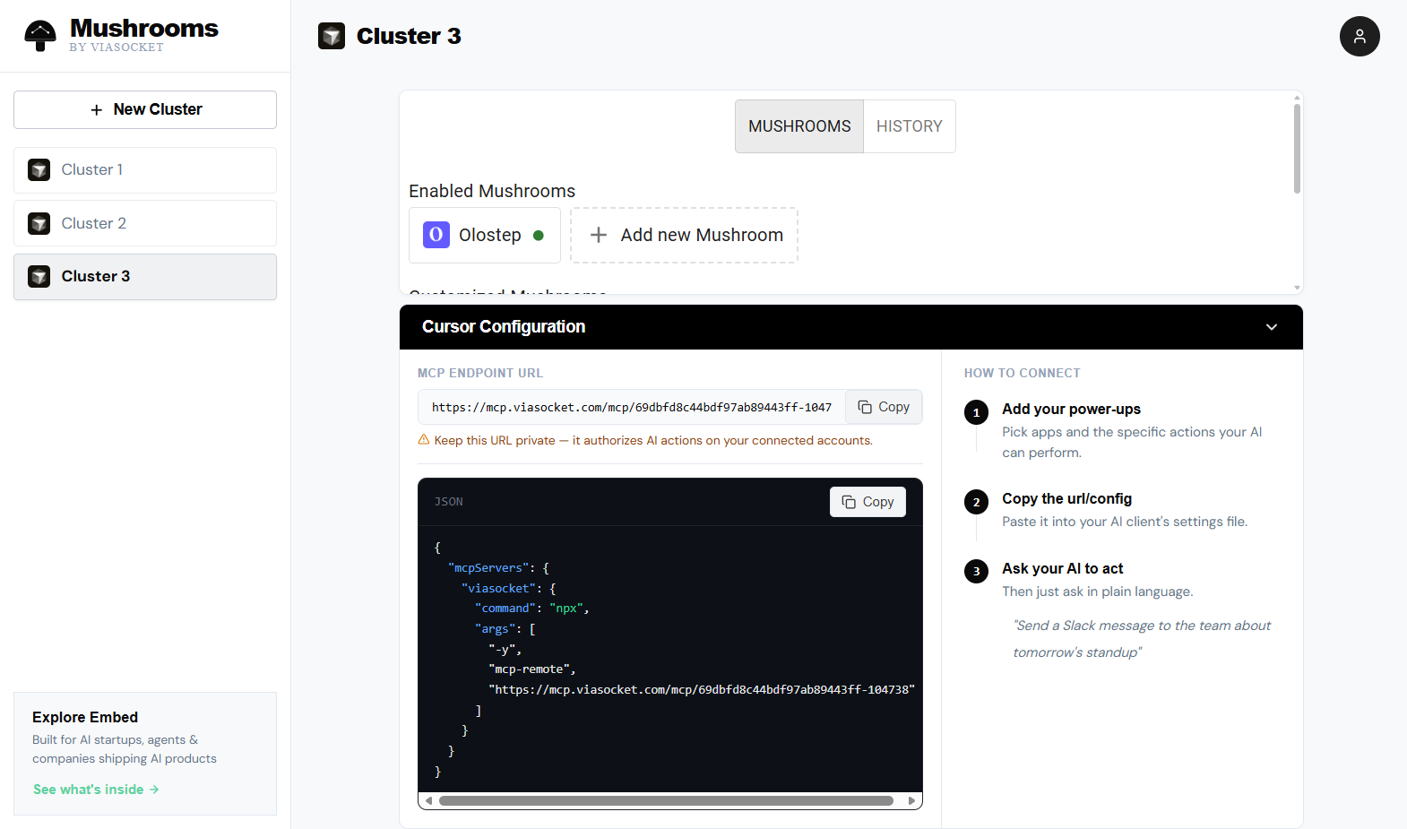The image size is (1407, 829).
Task: Open Cluster 2 in sidebar
Action: (x=145, y=223)
